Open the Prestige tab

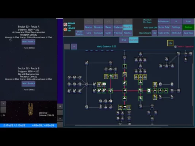click(x=128, y=33)
